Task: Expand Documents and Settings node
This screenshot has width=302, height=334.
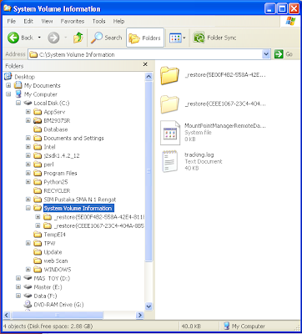Action: tap(28, 138)
